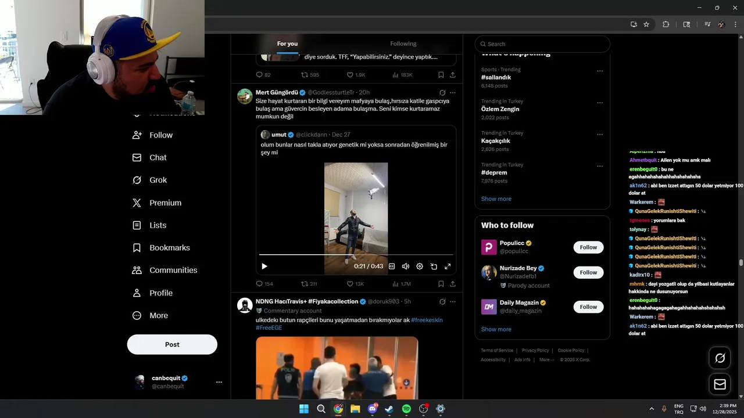744x418 pixels.
Task: Open Spotify from the taskbar
Action: (406, 409)
